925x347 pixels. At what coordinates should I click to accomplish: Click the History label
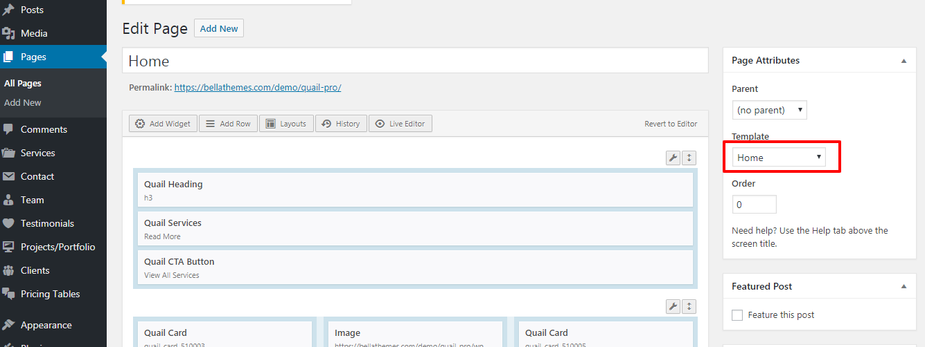(x=348, y=124)
